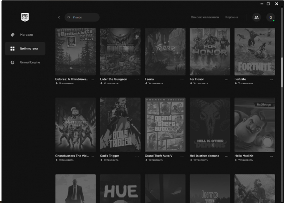Viewport: 284px width, 203px height.
Task: Click the library vertical scrollbar
Action: 282,72
